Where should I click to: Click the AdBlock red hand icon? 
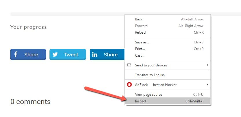pos(129,85)
